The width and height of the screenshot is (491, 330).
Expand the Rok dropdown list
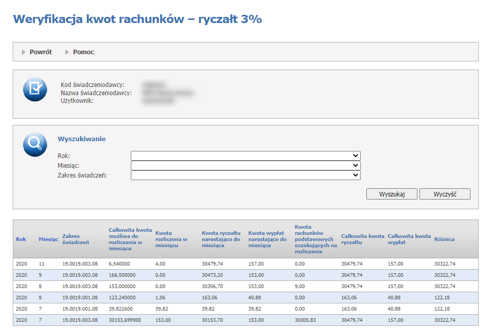pyautogui.click(x=245, y=156)
